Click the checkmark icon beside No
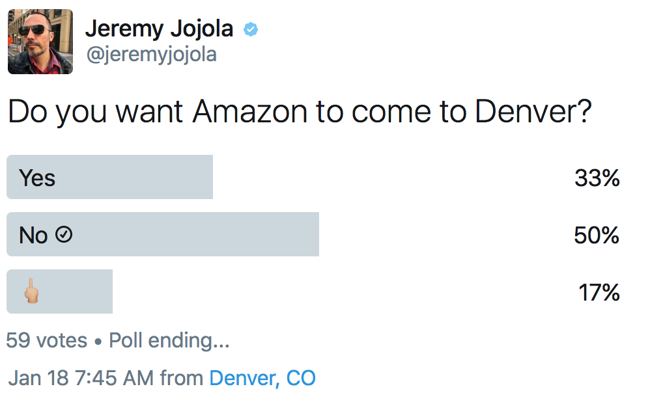Screen dimensions: 650x406 (x=64, y=234)
